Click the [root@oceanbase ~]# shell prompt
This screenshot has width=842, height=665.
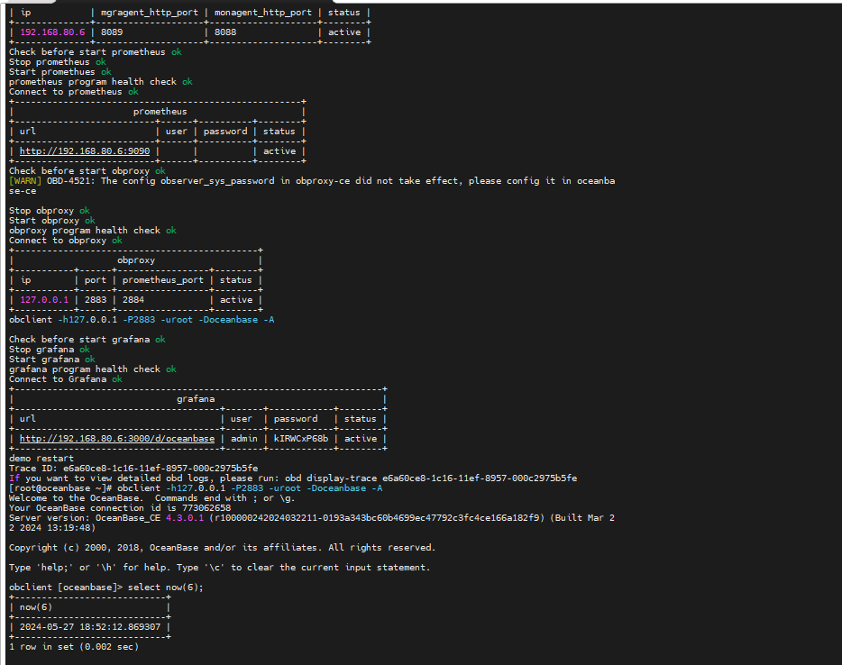tap(60, 488)
